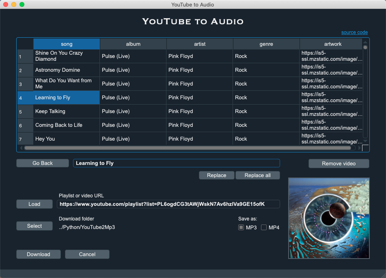Viewport: 386px width, 278px height.
Task: Select the Keep Talking song cell
Action: [x=67, y=111]
